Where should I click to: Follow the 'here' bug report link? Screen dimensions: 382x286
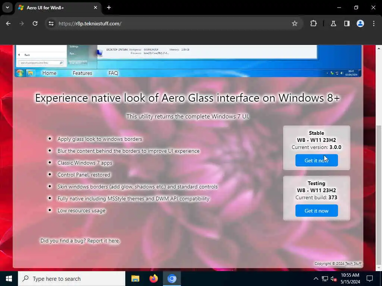(113, 241)
